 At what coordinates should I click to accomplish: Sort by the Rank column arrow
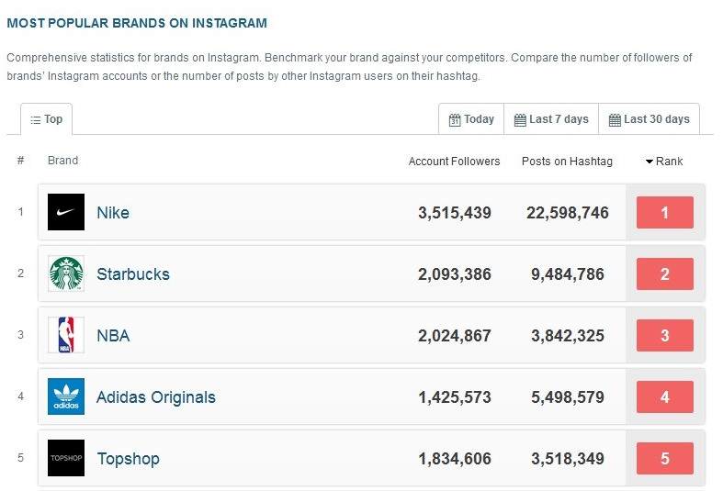[x=650, y=162]
